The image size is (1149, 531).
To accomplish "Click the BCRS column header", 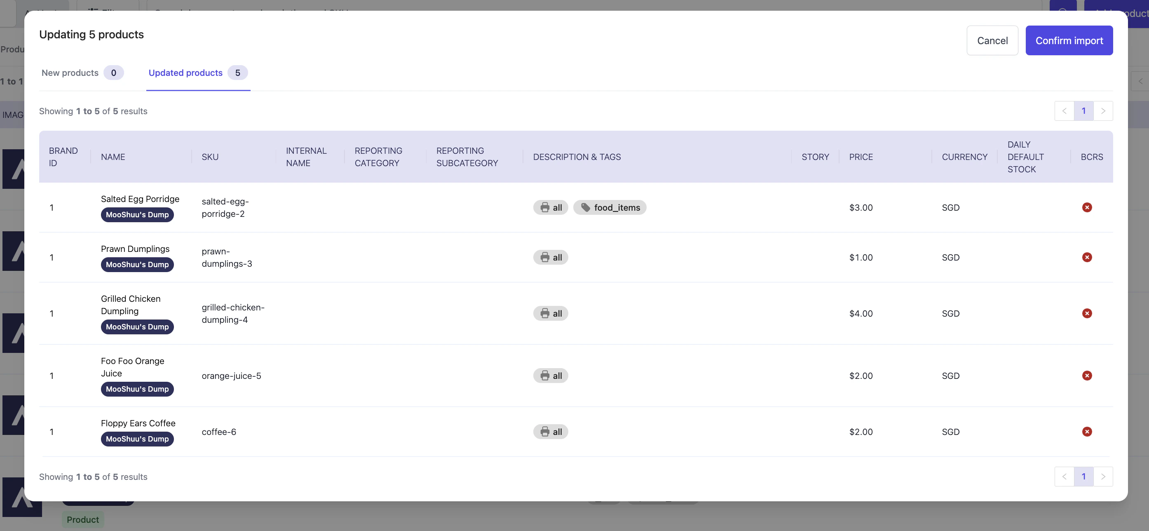I will click(x=1091, y=157).
